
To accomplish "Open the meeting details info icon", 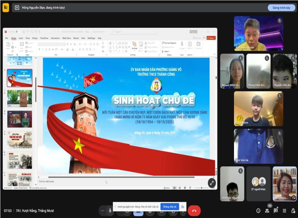I will point(258,211).
